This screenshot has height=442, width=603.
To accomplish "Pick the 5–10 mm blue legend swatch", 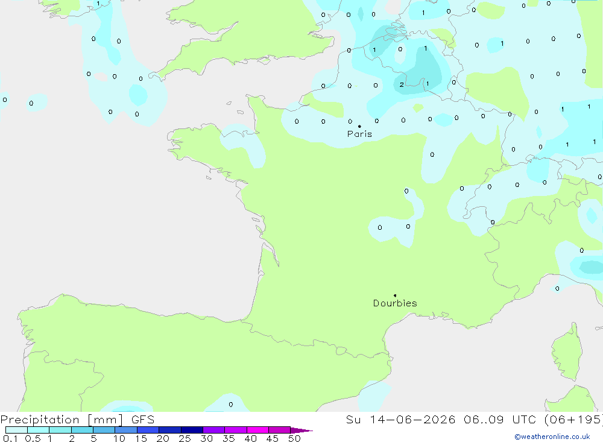I will [x=104, y=430].
